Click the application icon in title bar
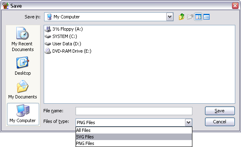Image resolution: width=241 pixels, height=147 pixels. pos(6,6)
